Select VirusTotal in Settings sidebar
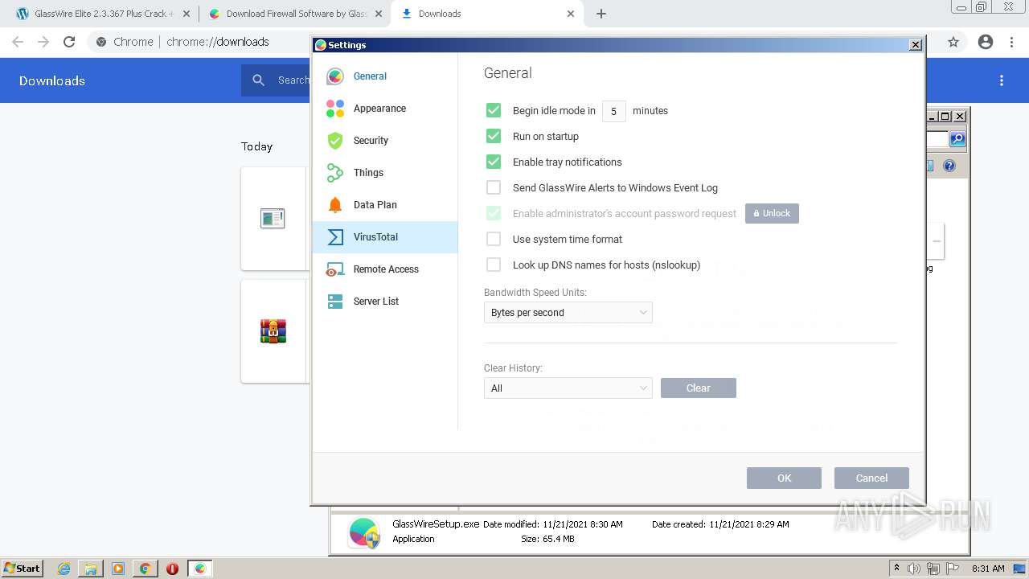Screen dimensions: 1029x579 (385, 237)
